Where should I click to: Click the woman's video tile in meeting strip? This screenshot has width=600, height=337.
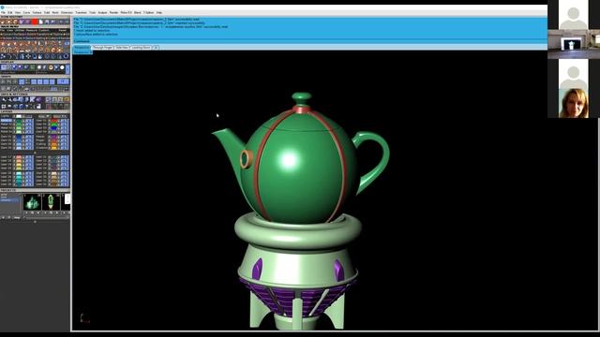(x=573, y=102)
